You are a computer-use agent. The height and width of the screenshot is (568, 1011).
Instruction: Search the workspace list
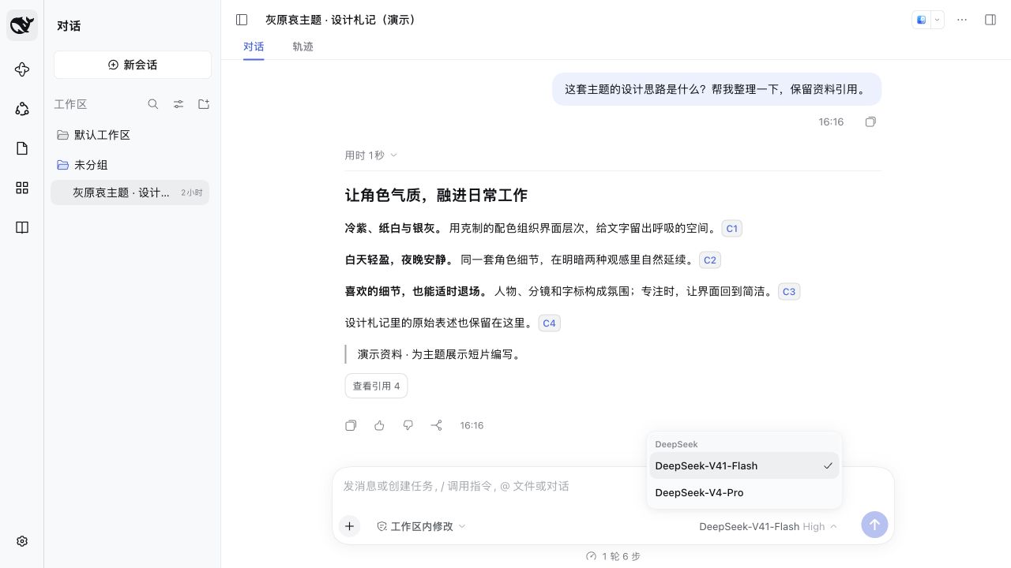(x=153, y=104)
